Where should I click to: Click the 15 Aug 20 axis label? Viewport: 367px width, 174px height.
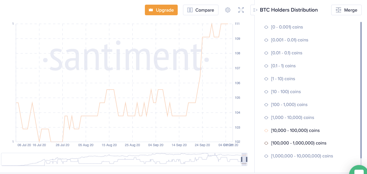[x=109, y=145]
